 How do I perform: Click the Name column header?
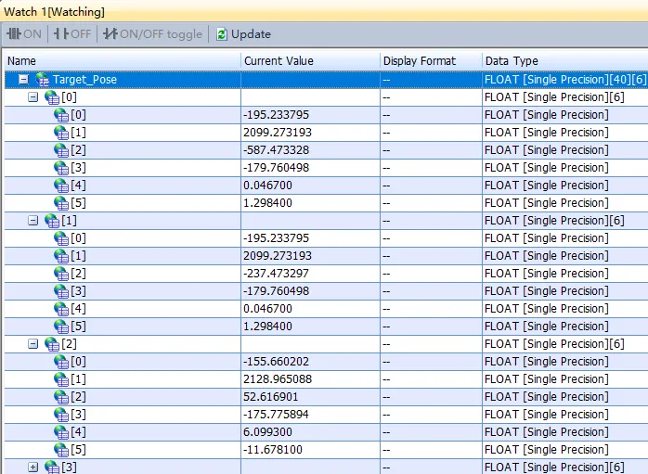click(121, 61)
